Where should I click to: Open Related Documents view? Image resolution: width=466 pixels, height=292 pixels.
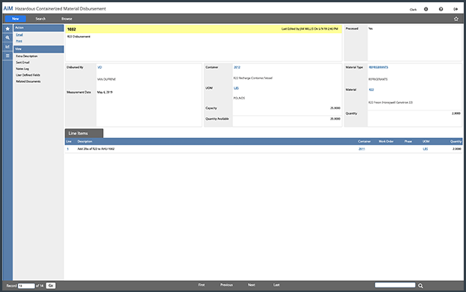(28, 81)
